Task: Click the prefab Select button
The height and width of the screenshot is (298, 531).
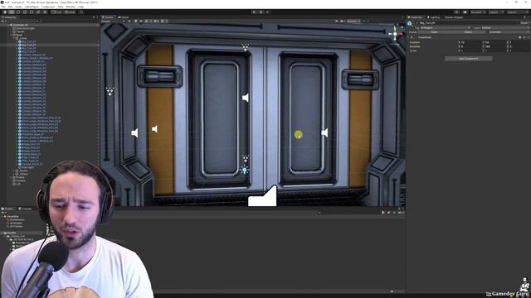Action: [468, 32]
